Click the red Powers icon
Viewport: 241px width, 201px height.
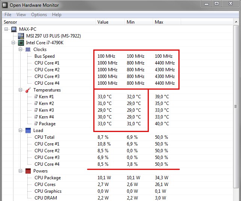(x=28, y=171)
